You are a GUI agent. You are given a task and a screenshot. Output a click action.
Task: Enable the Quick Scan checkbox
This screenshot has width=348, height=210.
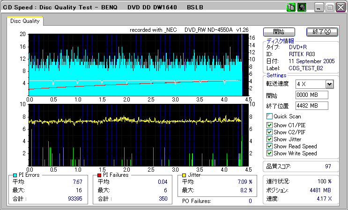point(269,116)
